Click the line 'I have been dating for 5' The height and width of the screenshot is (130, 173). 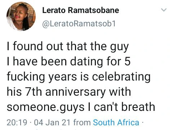[x=68, y=62]
